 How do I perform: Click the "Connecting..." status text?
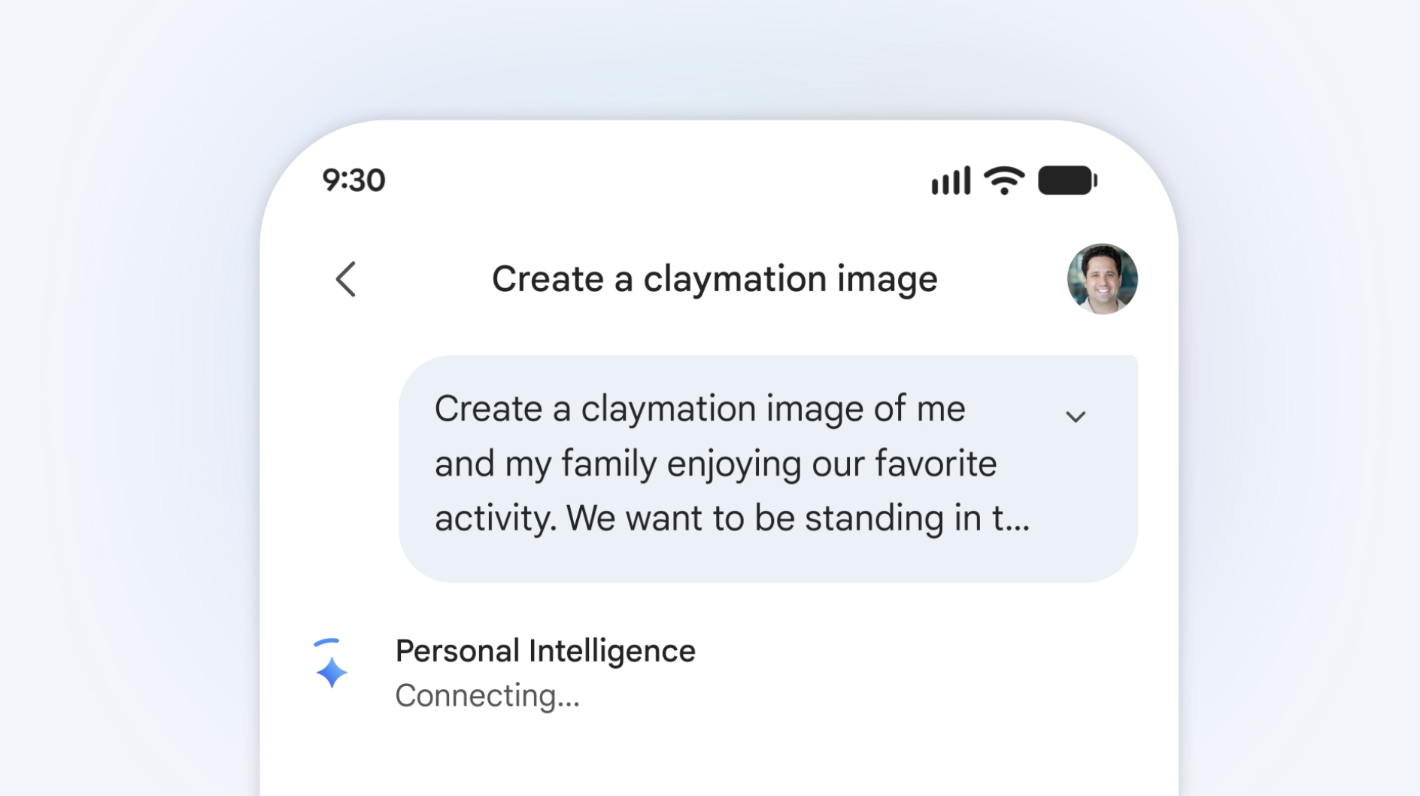point(487,696)
